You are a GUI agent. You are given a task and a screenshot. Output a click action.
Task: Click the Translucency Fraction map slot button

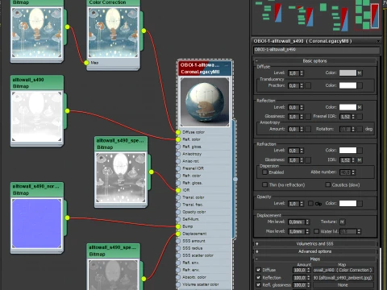(308, 85)
